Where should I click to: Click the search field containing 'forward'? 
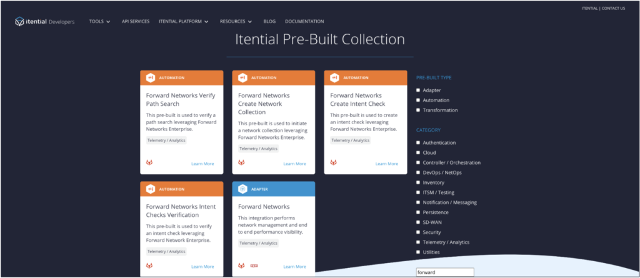pos(444,272)
